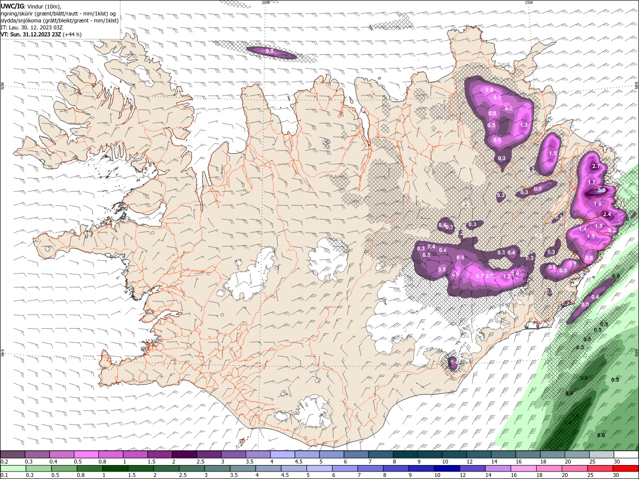Click the 'rigning/skúrir' legend description line

(59, 13)
